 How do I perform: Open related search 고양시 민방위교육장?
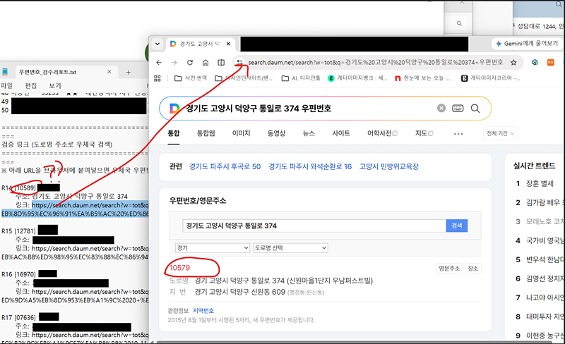(389, 166)
